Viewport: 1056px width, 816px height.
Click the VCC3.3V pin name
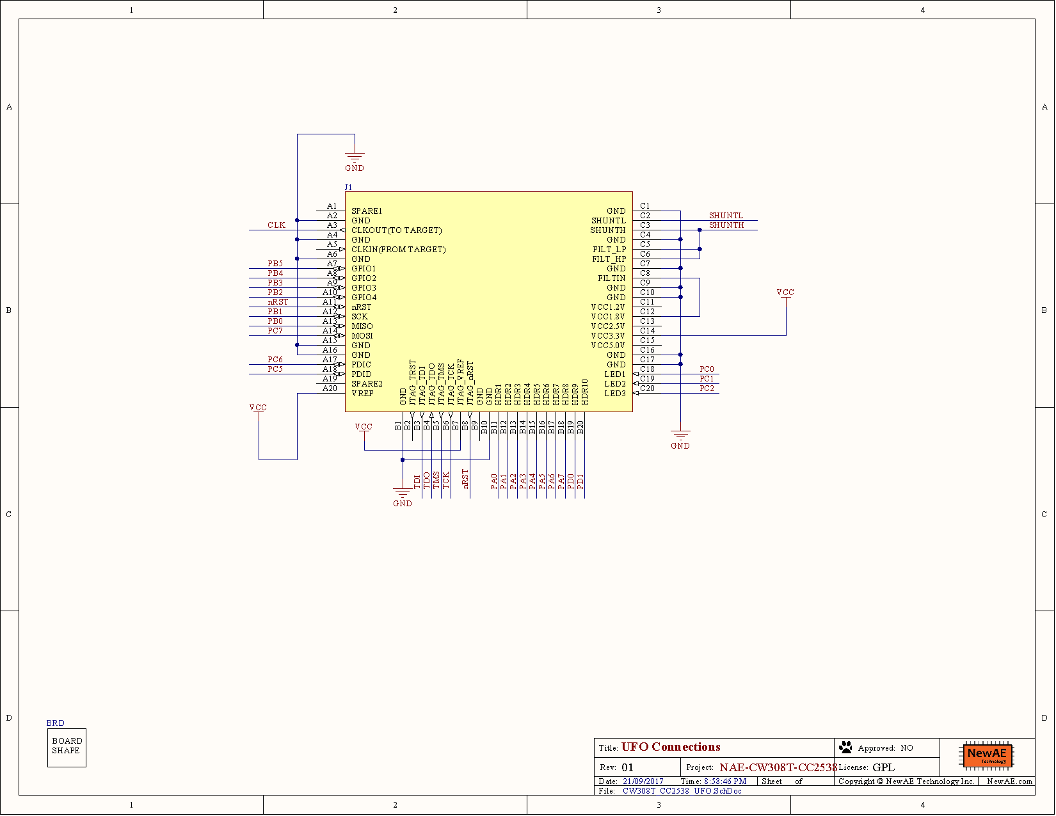click(x=608, y=336)
